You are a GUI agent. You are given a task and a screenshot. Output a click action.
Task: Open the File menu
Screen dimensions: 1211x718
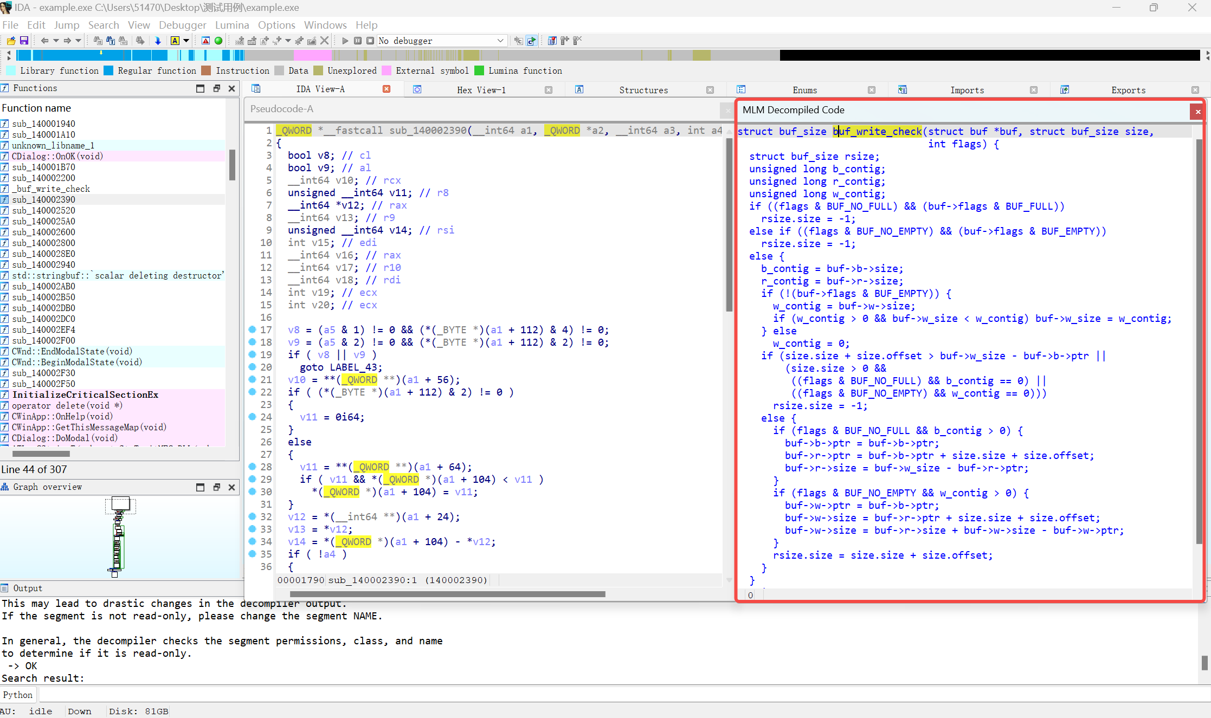[10, 25]
